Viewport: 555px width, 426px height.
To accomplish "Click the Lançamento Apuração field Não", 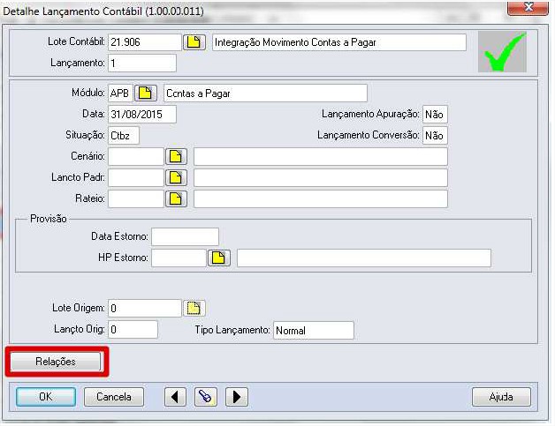I will (435, 115).
